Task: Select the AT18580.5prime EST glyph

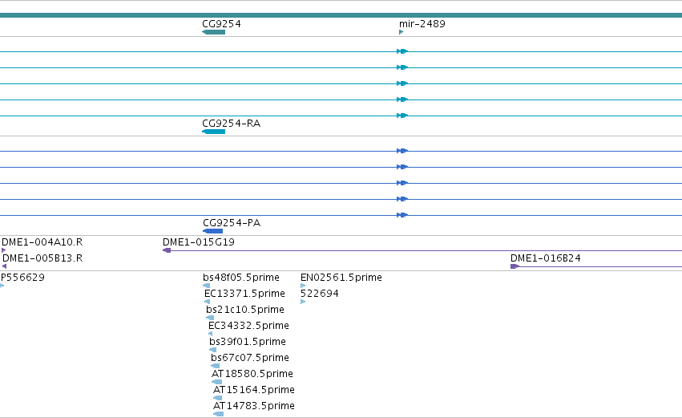Action: 216,382
